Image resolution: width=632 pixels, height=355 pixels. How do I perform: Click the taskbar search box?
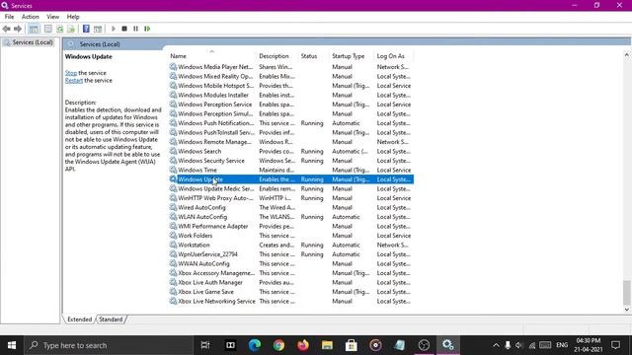[108, 345]
